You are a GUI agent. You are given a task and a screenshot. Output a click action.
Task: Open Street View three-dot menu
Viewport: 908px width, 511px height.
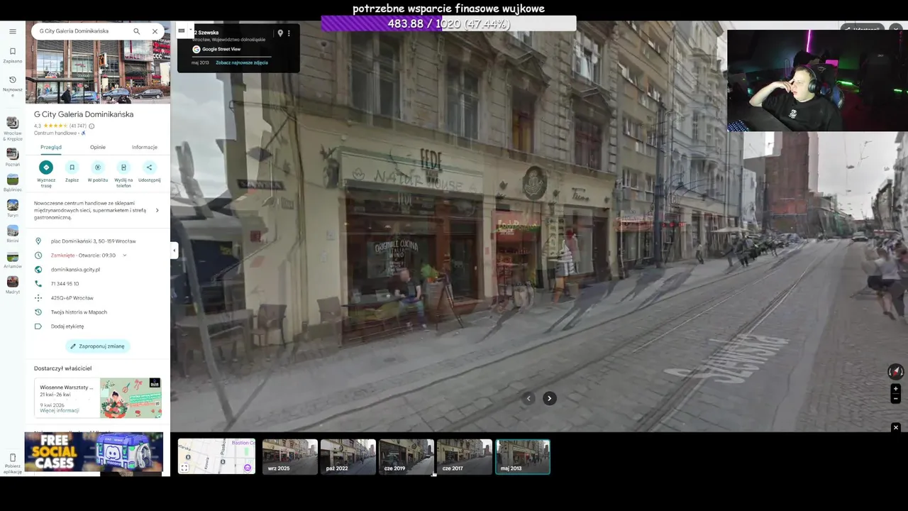[x=289, y=33]
